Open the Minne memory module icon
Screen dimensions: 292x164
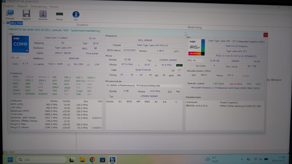coord(59,16)
